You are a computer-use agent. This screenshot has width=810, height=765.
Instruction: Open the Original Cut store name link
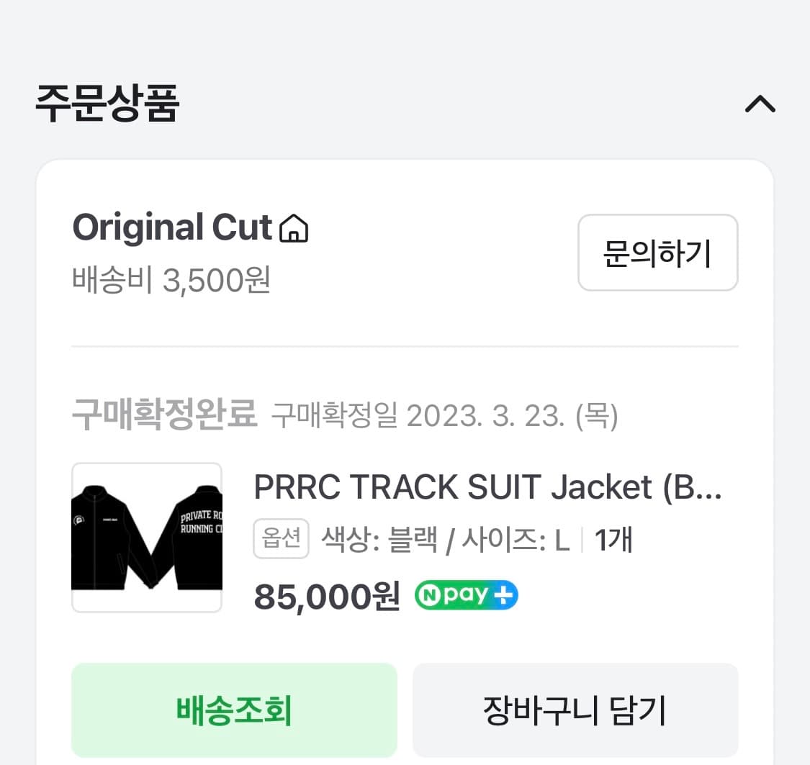coord(173,227)
